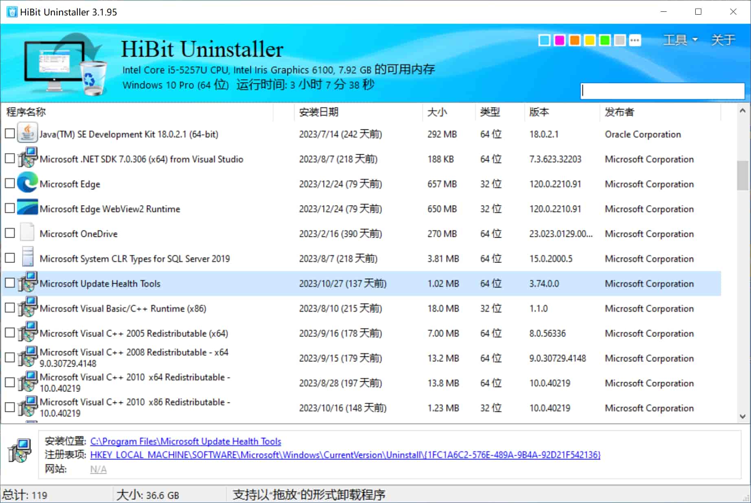Click the Visual C++ 2008 Redistributable icon

(x=27, y=357)
